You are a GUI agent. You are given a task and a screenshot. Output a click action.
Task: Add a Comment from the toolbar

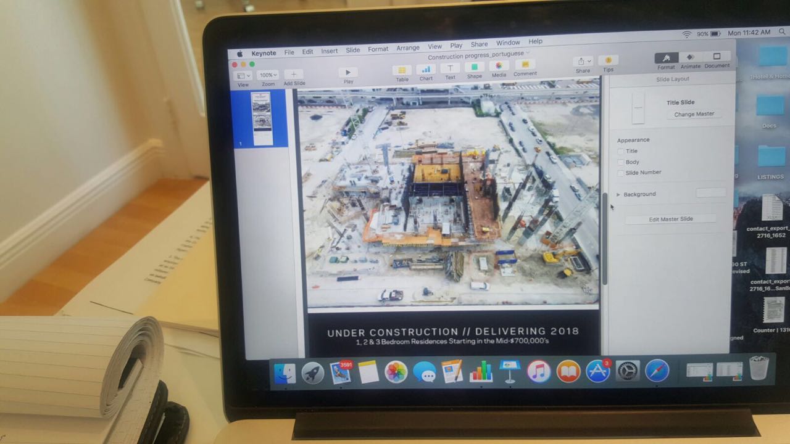click(525, 65)
